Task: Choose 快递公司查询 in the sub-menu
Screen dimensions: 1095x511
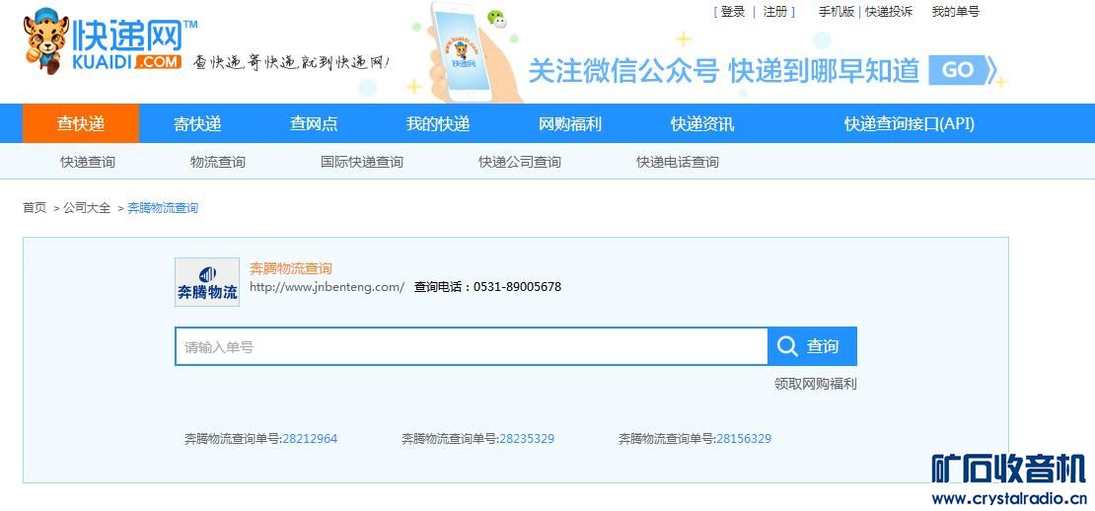Action: click(x=520, y=162)
